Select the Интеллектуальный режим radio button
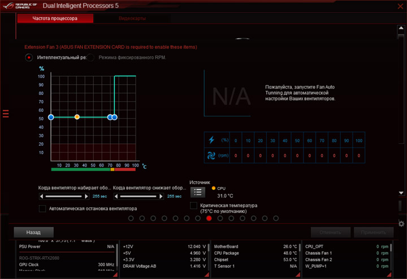This screenshot has height=279, width=407. (x=29, y=57)
